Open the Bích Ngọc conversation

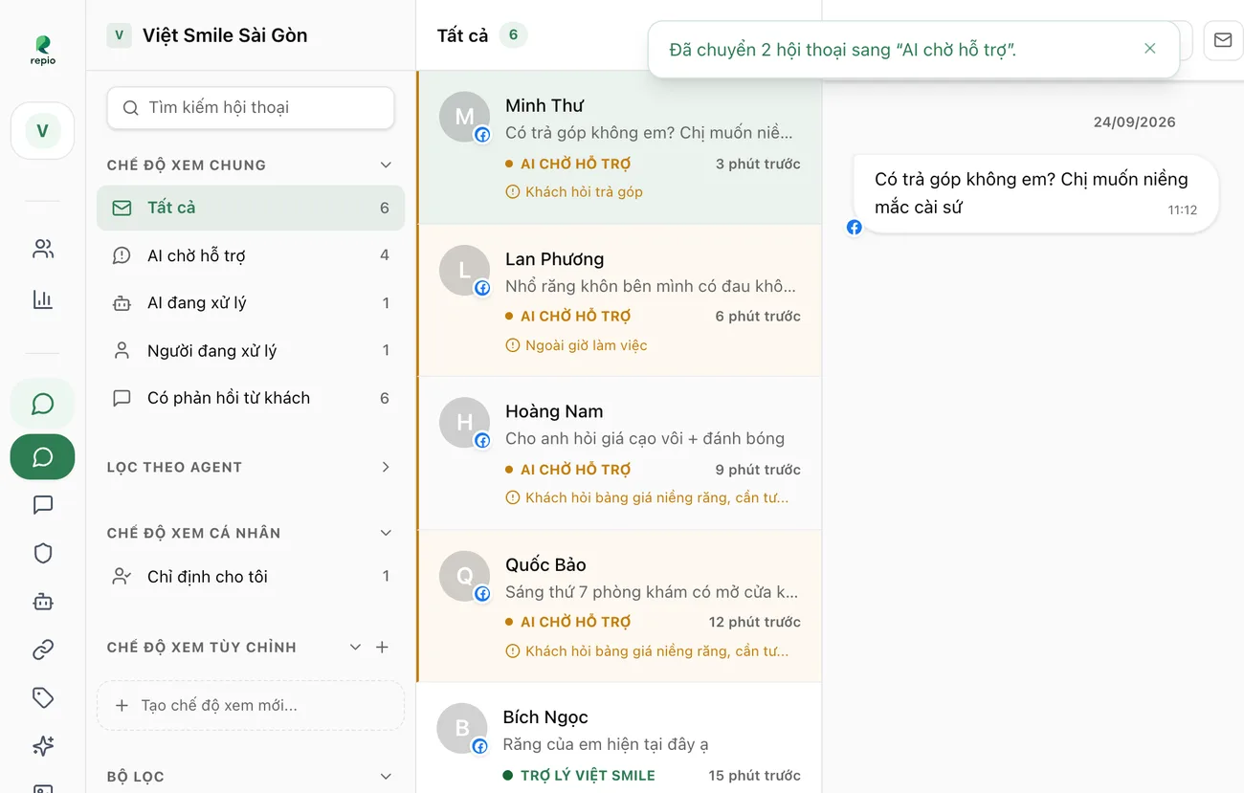(620, 738)
